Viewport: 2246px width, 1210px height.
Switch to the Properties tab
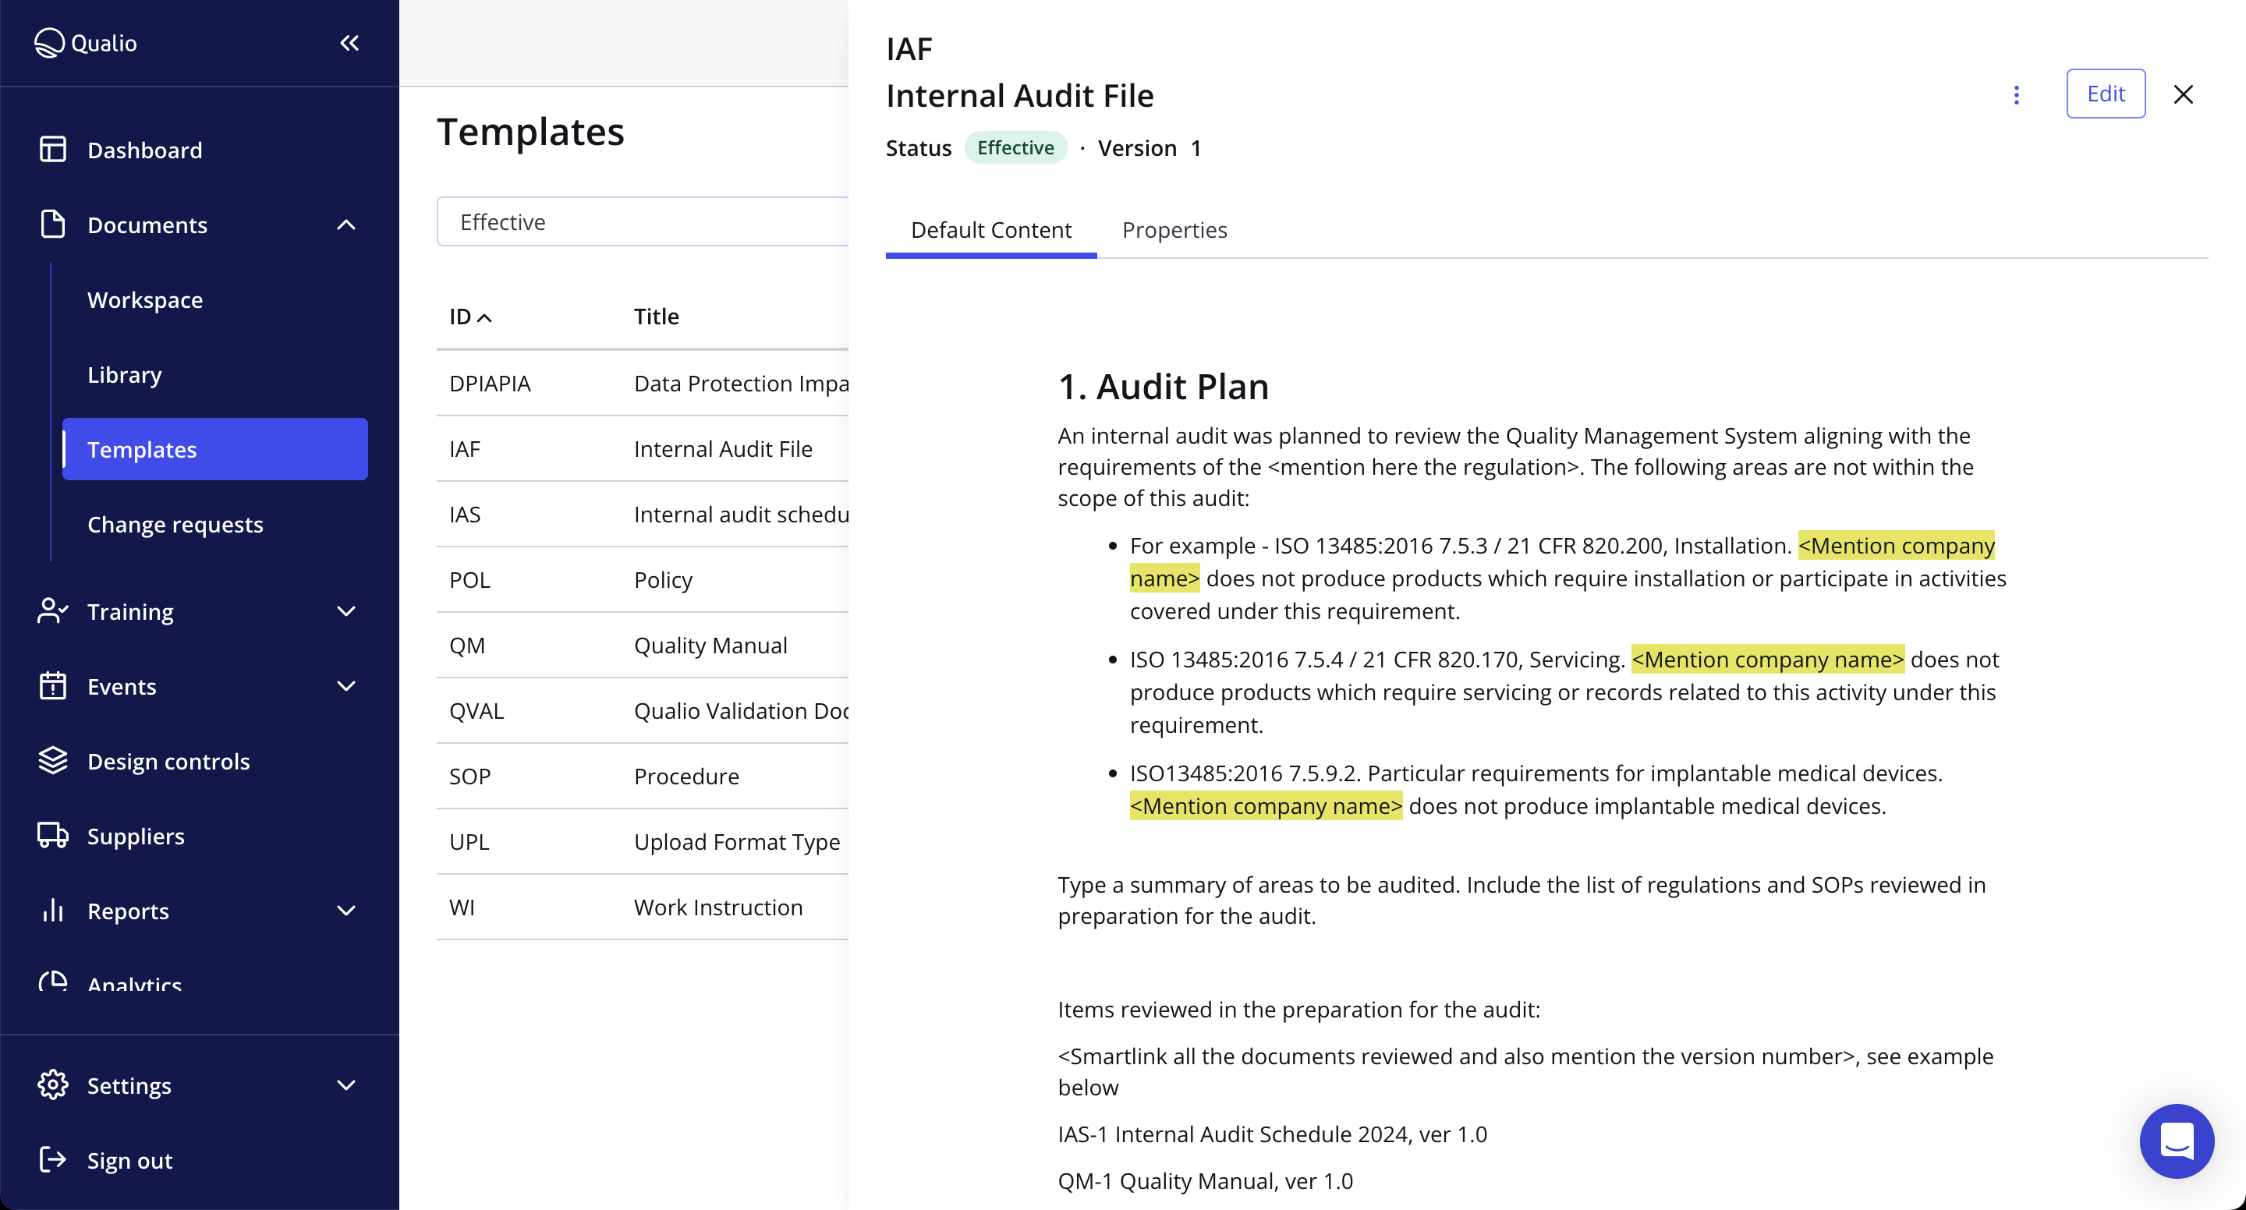1174,229
